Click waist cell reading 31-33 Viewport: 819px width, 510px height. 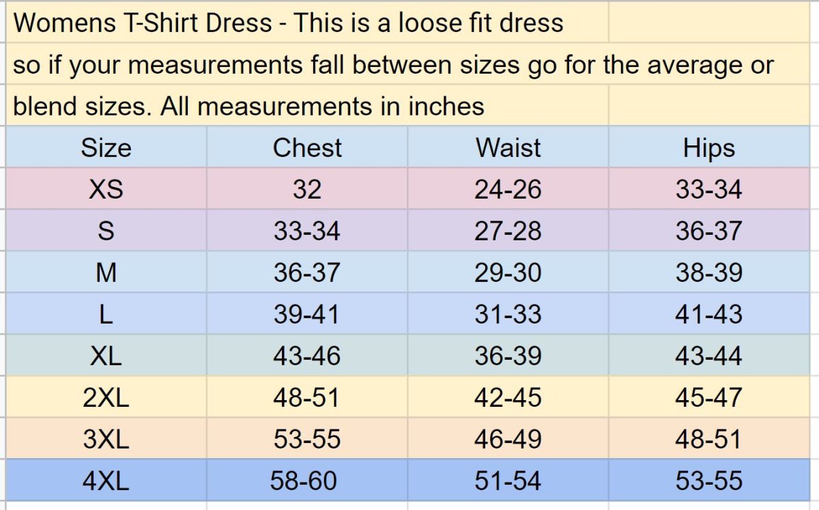508,314
